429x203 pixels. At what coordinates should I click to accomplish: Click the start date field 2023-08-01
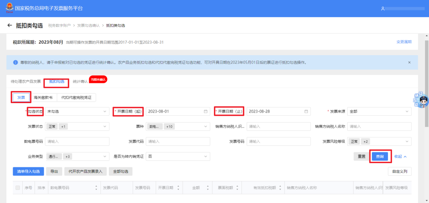click(178, 111)
